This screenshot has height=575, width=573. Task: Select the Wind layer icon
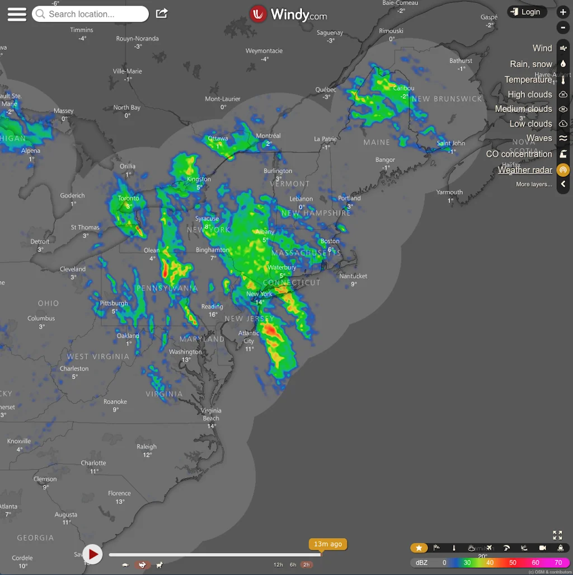coord(563,49)
